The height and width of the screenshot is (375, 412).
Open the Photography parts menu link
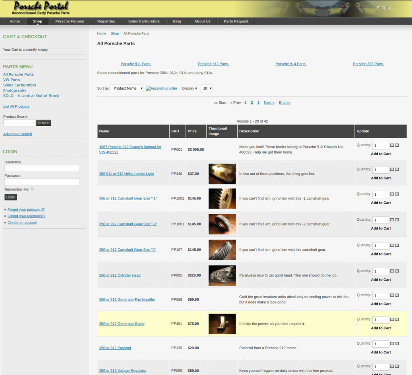(15, 90)
